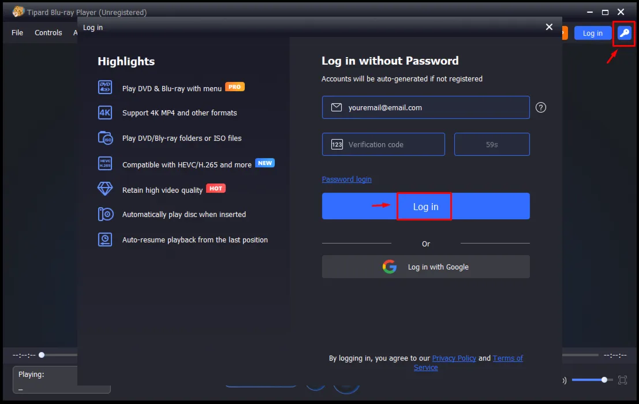Click the NEW badge next to HEVC feature
This screenshot has height=404, width=639.
tap(265, 163)
